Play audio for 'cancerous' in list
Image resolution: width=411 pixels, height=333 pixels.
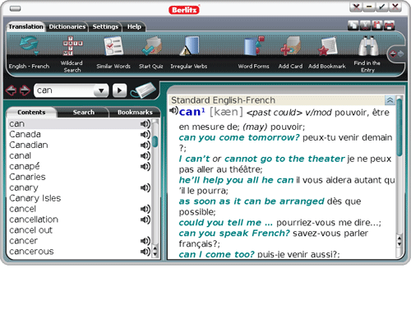tap(145, 252)
